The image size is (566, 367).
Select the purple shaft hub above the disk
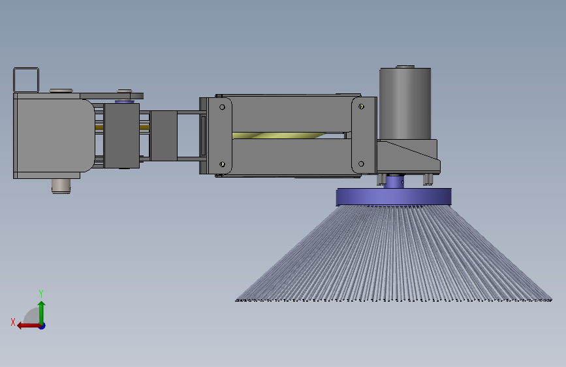tap(394, 182)
